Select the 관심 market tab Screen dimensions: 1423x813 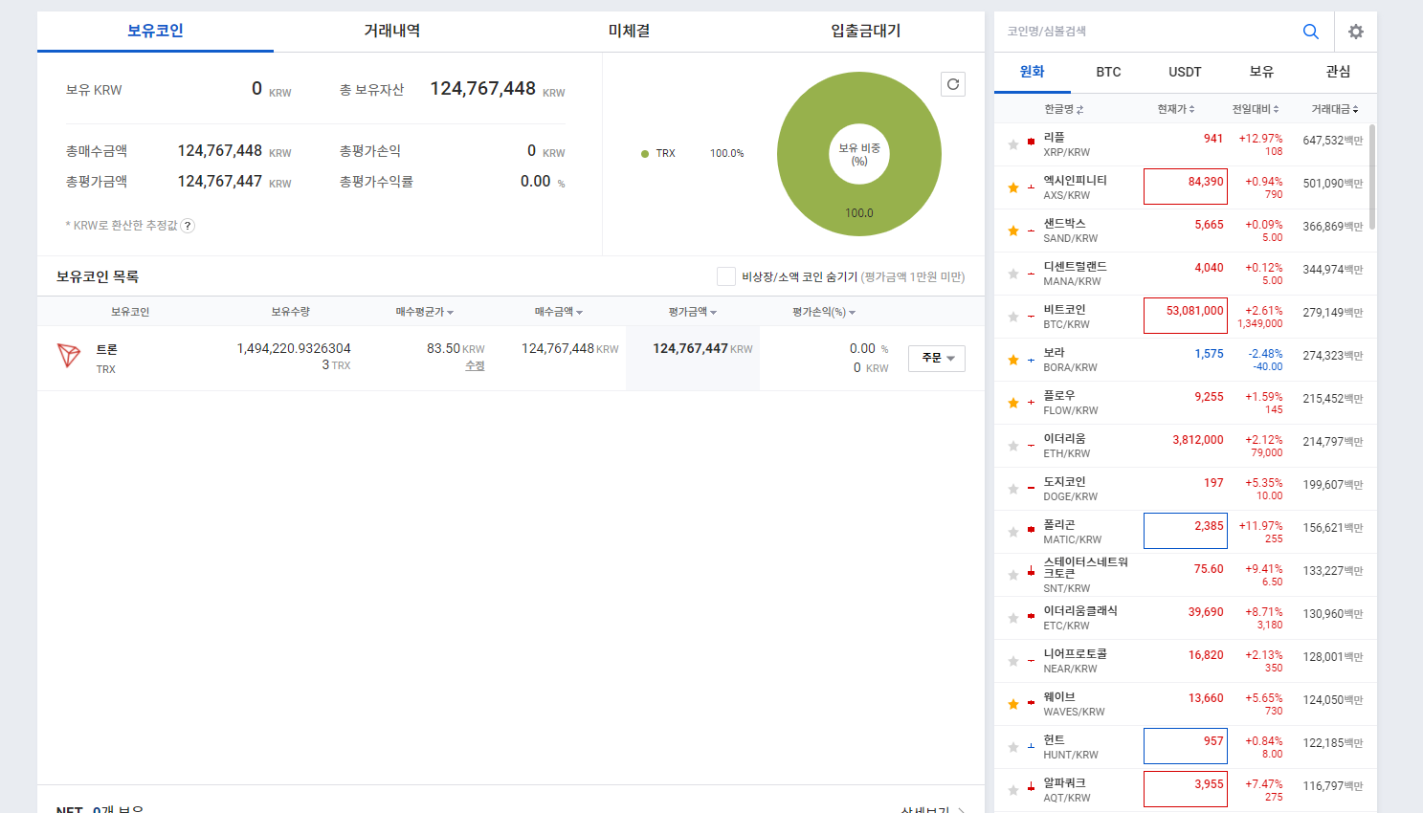(x=1339, y=72)
